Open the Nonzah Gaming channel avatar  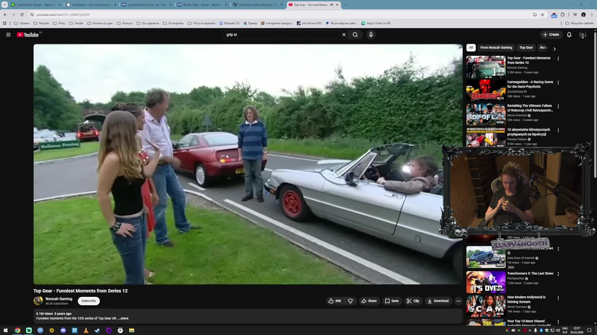click(x=38, y=301)
